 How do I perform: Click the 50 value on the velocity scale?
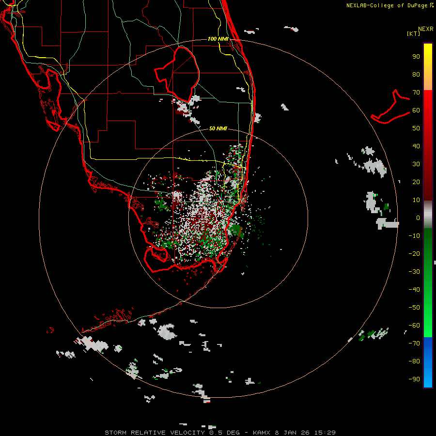click(416, 128)
